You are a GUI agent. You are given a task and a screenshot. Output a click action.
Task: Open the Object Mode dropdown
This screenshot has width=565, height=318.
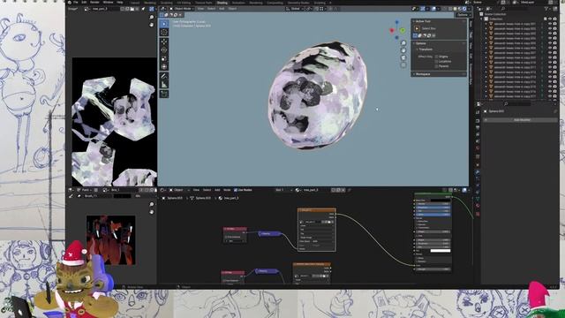pyautogui.click(x=182, y=9)
